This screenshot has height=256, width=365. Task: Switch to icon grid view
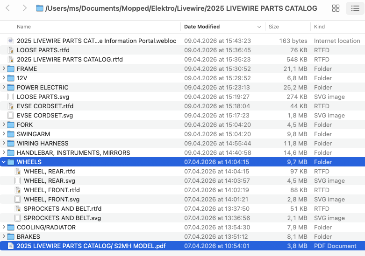[336, 8]
